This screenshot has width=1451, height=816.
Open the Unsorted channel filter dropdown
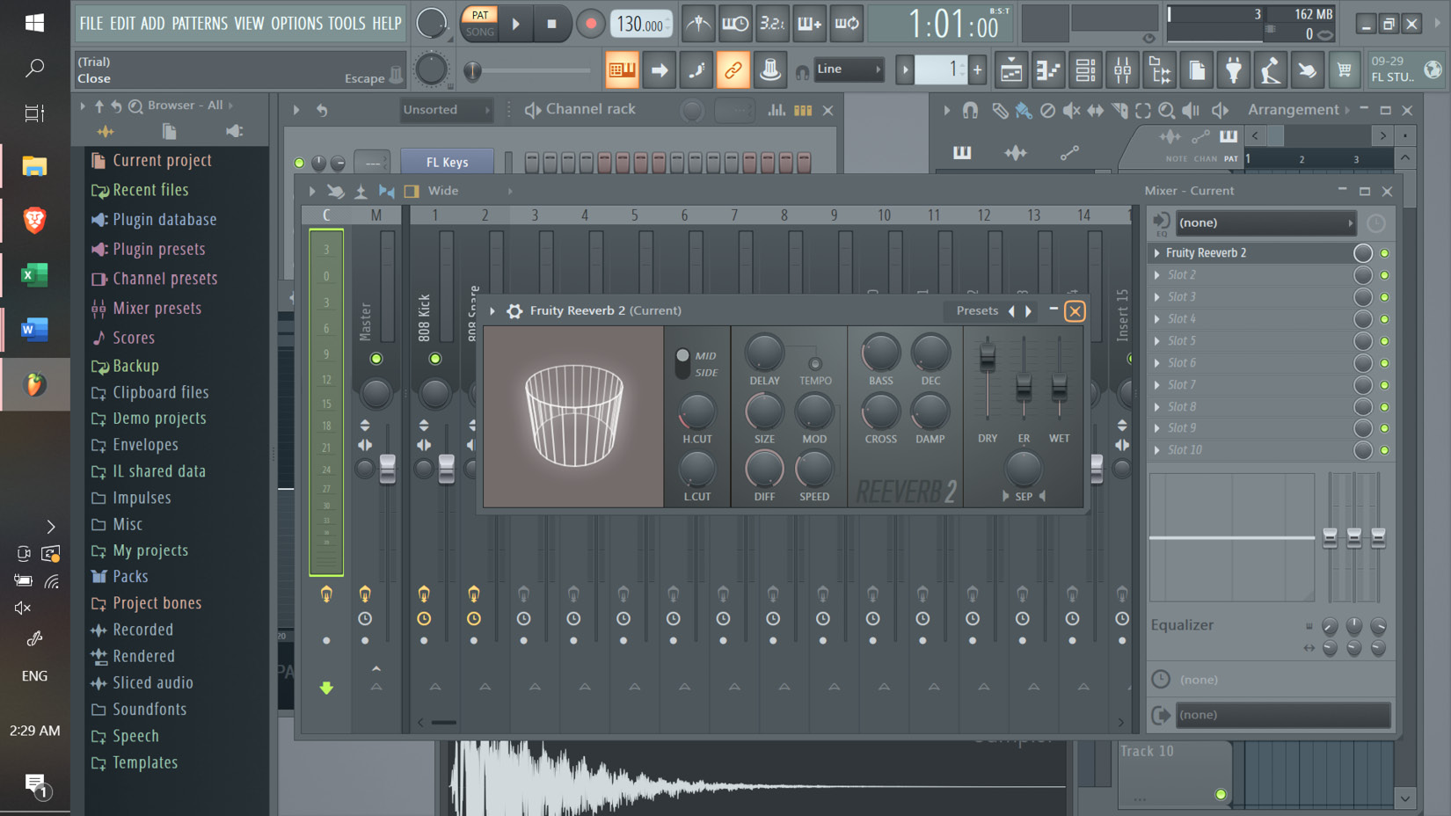[x=446, y=110]
